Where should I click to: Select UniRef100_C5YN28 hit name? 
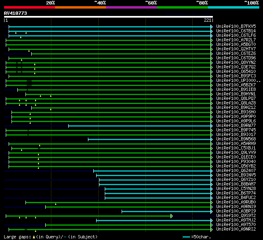click(236, 189)
